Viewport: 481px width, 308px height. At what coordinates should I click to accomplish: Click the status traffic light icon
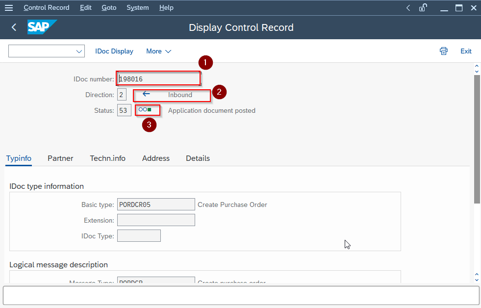pos(145,109)
